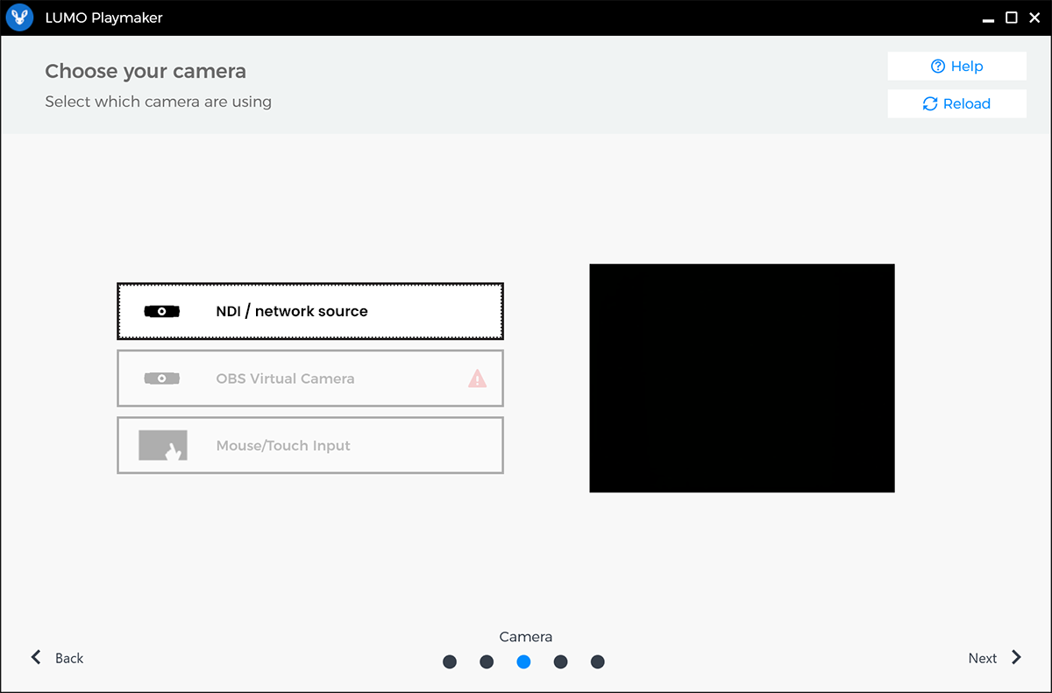The image size is (1052, 693).
Task: Go to the second step dot
Action: click(487, 662)
